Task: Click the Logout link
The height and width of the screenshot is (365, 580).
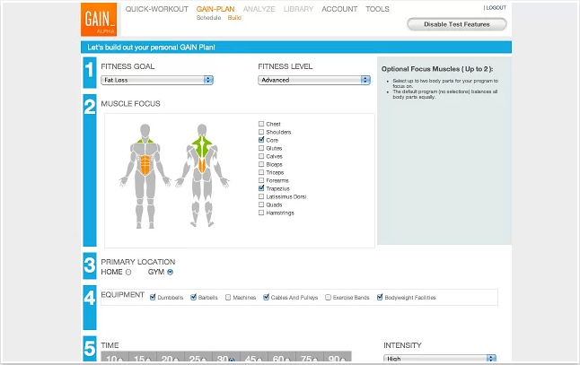Action: pos(495,8)
